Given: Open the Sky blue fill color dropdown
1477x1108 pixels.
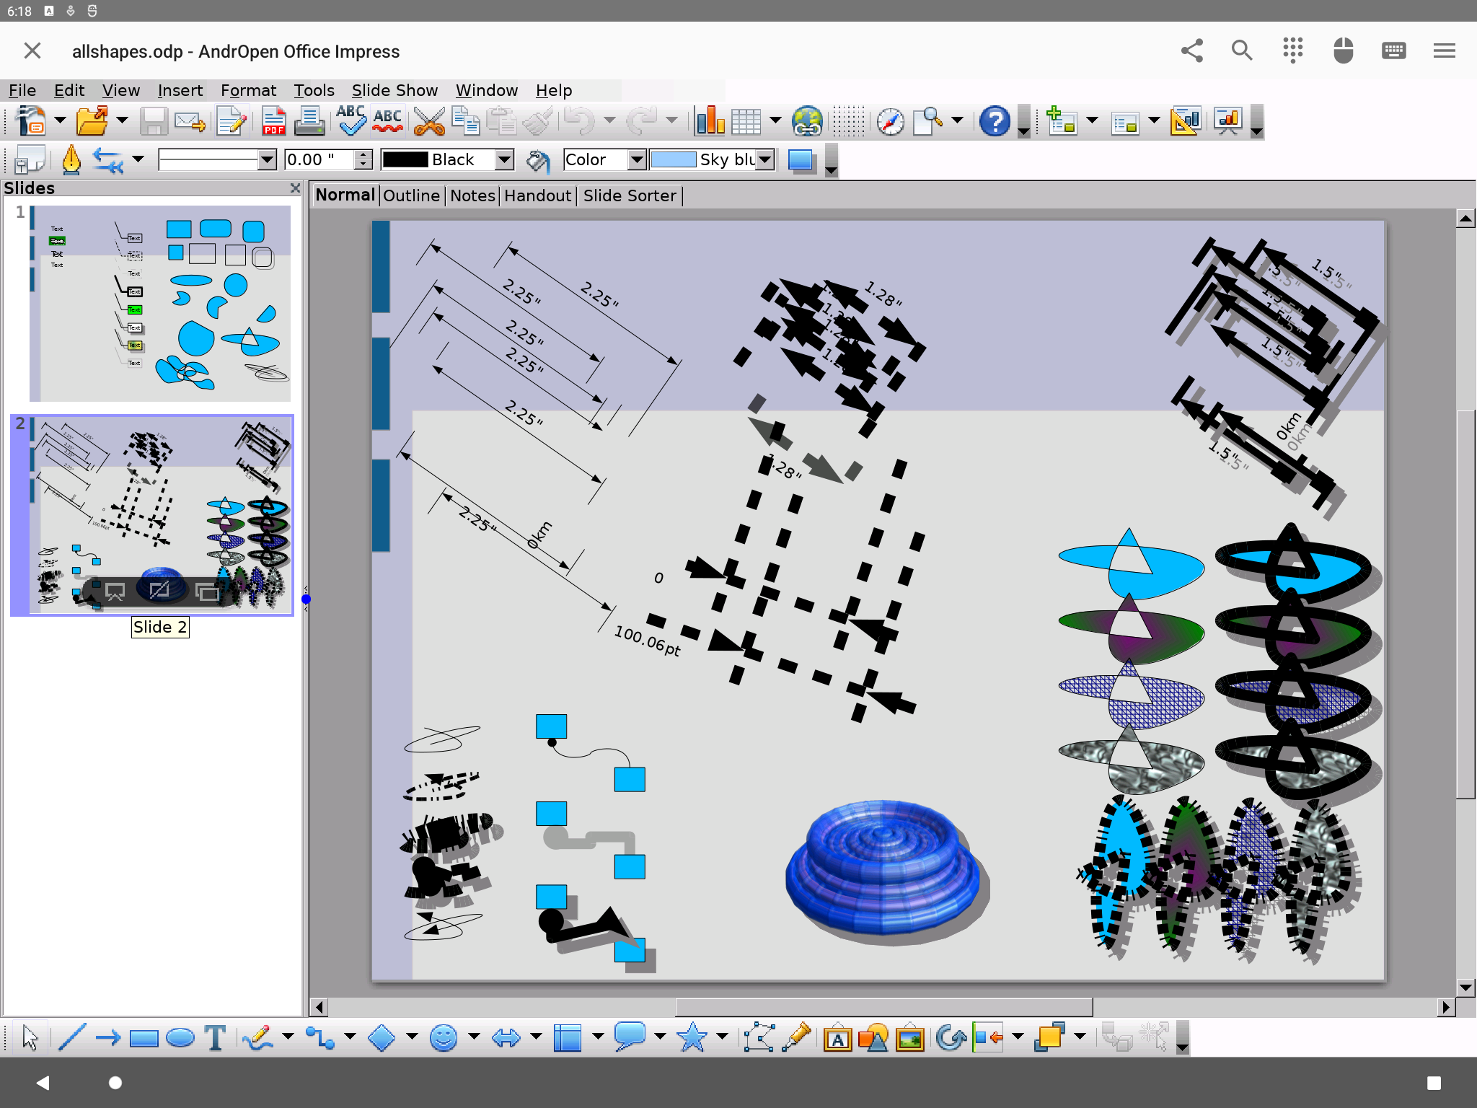Looking at the screenshot, I should tap(765, 159).
